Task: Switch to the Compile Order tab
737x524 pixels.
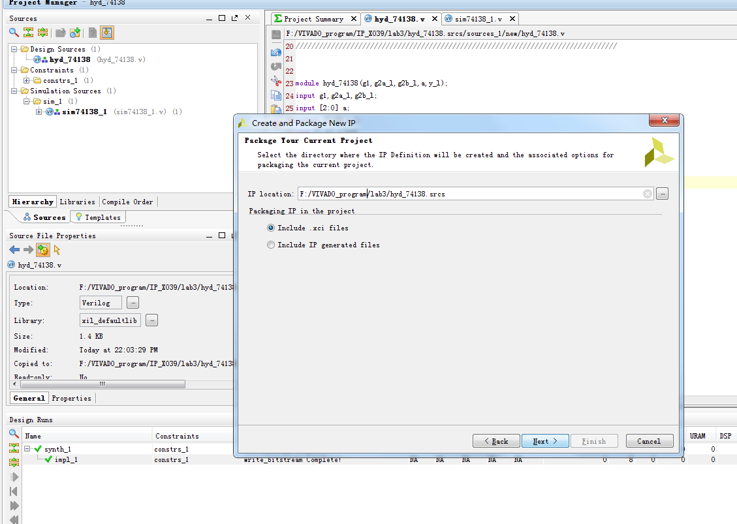Action: (129, 202)
